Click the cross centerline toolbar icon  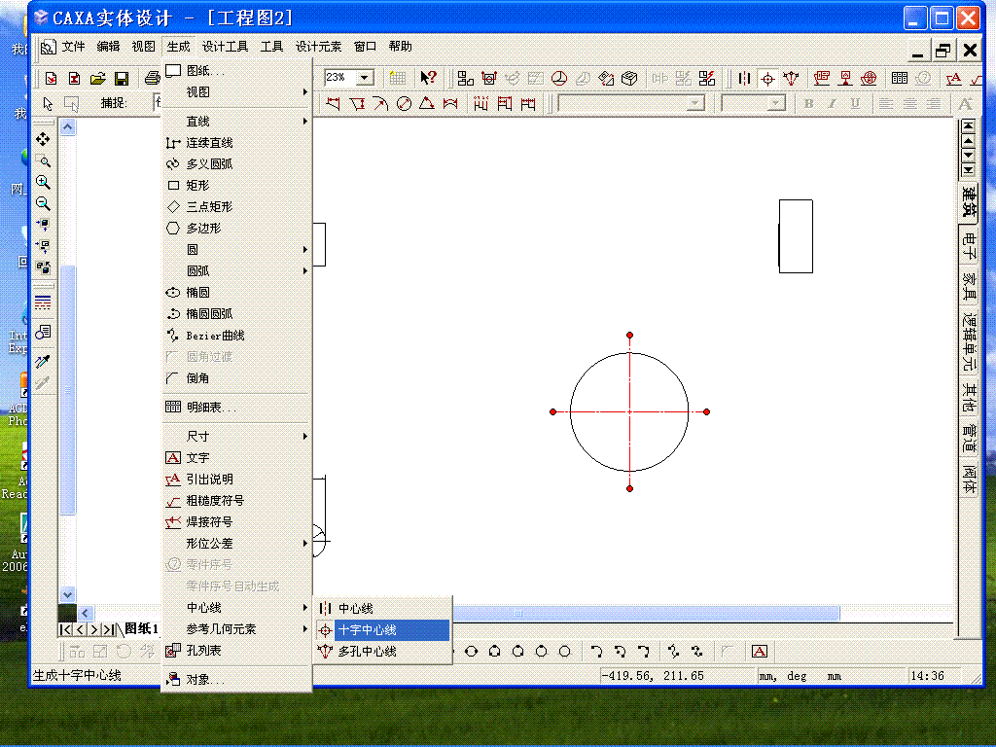[x=768, y=78]
